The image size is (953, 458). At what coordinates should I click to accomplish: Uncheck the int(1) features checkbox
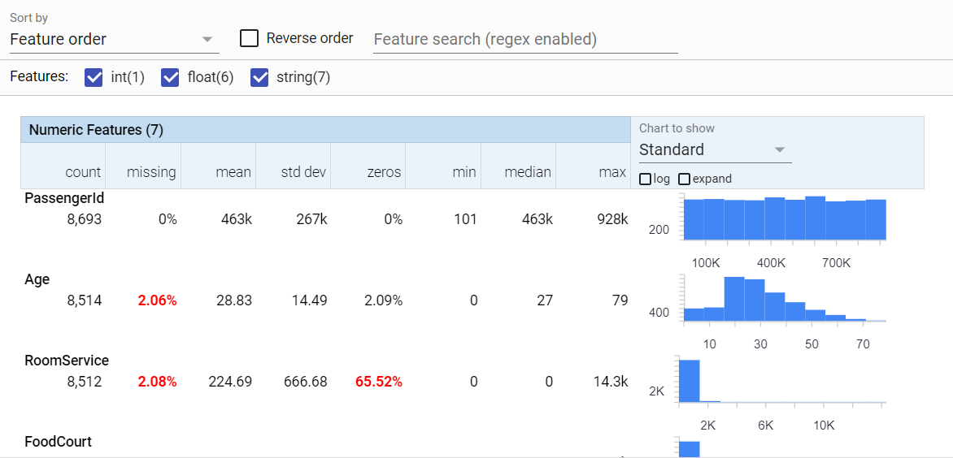[x=94, y=77]
